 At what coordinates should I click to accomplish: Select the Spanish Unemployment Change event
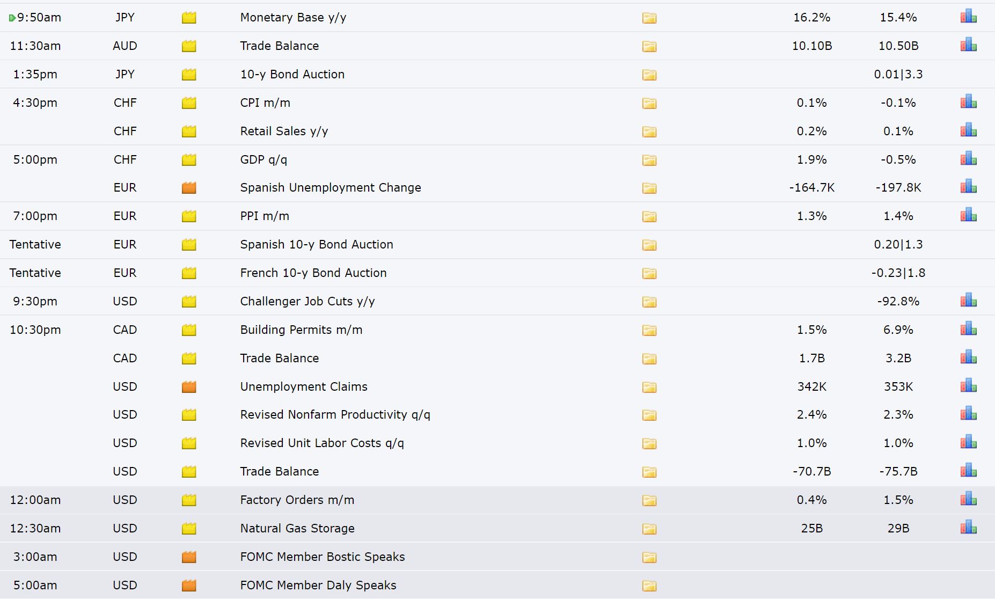click(x=331, y=187)
